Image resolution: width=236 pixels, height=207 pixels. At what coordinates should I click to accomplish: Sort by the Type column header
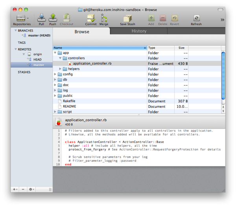(161, 48)
